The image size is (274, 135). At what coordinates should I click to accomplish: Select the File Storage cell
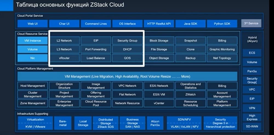[159, 49]
